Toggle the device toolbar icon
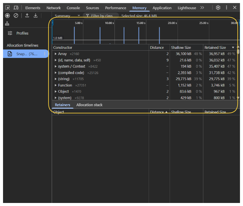 (x=16, y=8)
